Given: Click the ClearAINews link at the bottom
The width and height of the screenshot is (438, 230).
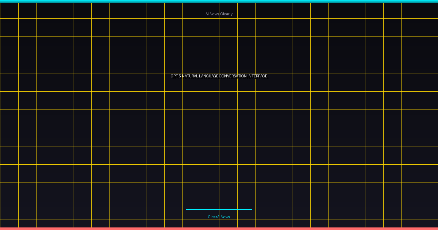Looking at the screenshot, I should pyautogui.click(x=219, y=217).
